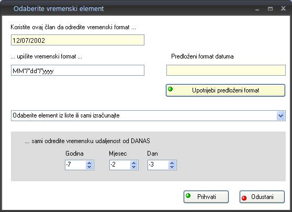Cancel using the Odustani button
292x212 pixels.
point(262,197)
